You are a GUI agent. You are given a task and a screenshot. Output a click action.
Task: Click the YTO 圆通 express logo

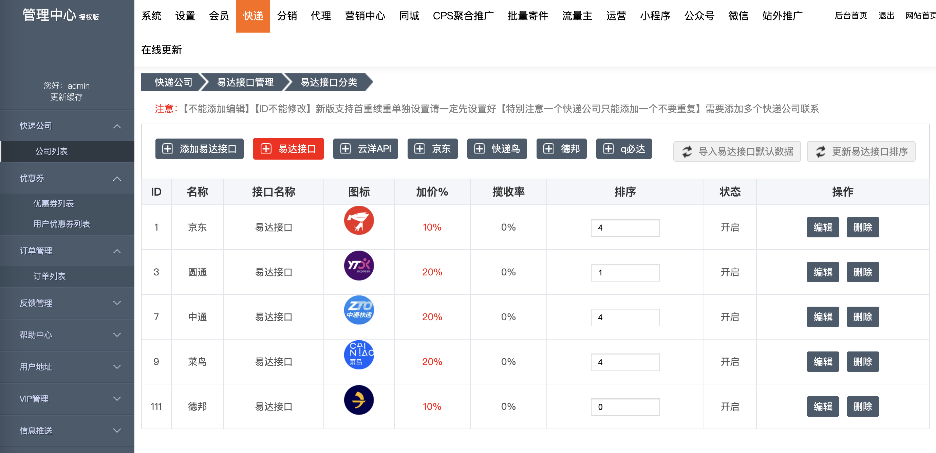pos(359,266)
